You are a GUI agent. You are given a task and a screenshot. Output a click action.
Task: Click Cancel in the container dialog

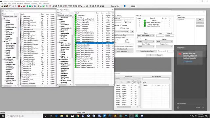point(159,55)
